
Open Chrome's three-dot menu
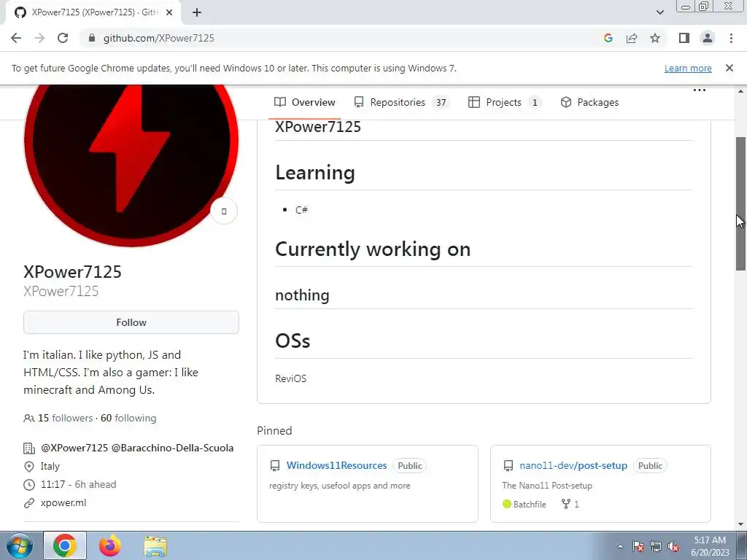point(731,38)
